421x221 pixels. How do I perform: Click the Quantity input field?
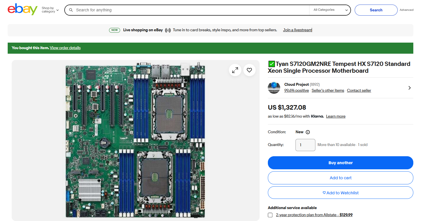pos(305,145)
